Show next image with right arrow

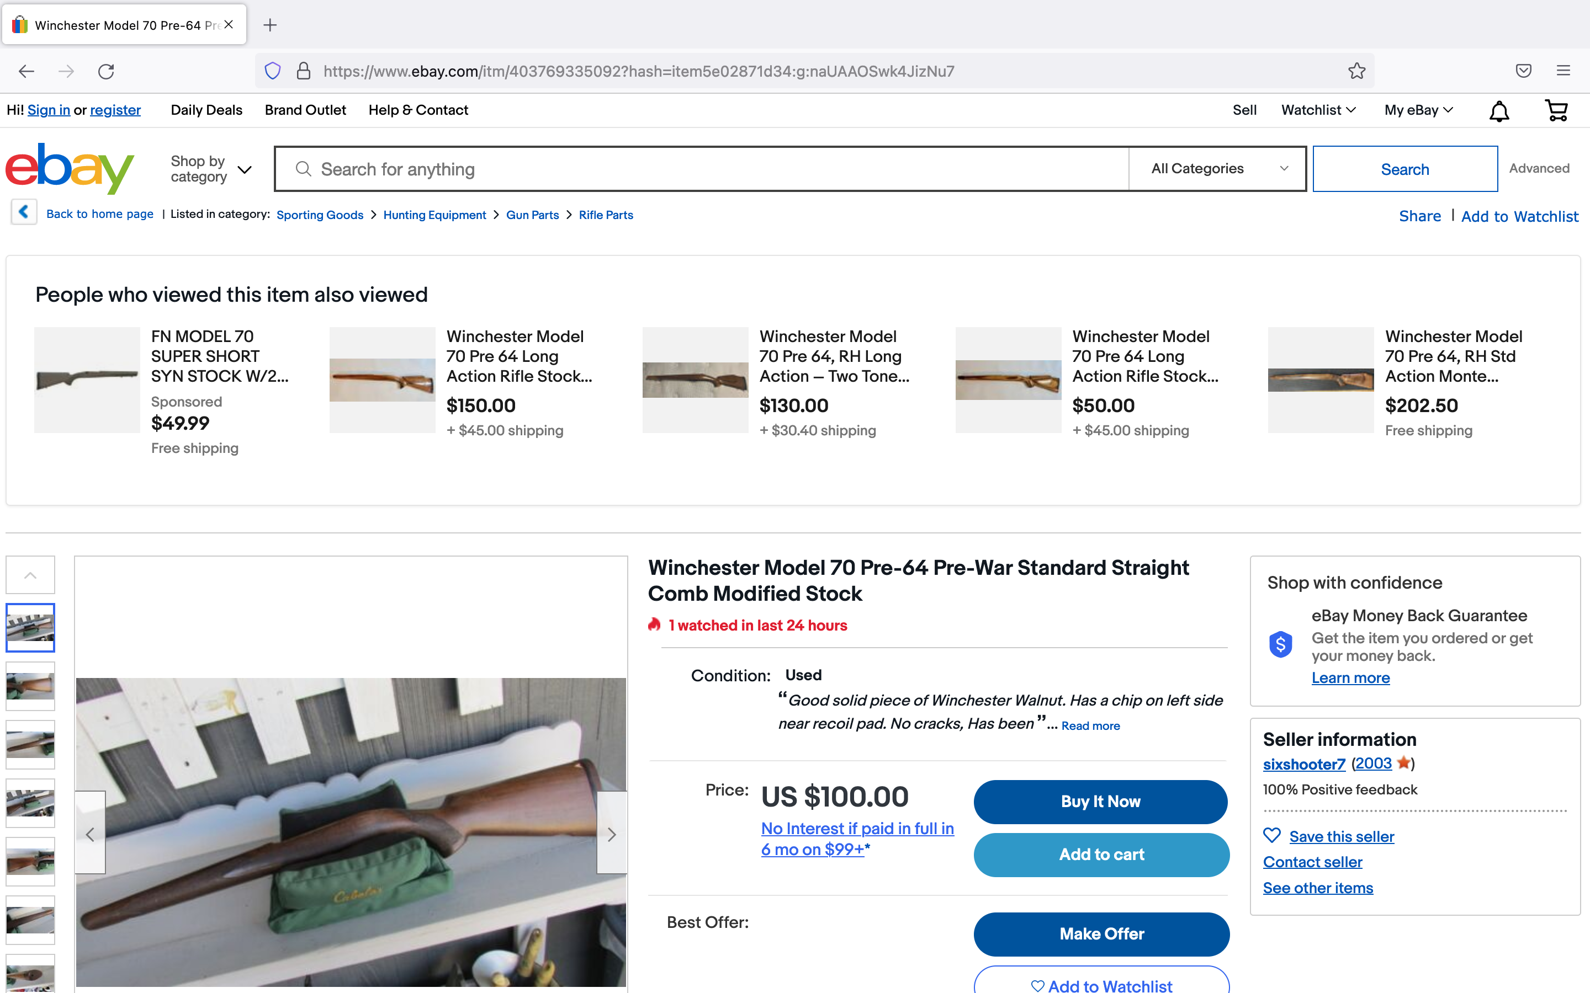coord(612,834)
